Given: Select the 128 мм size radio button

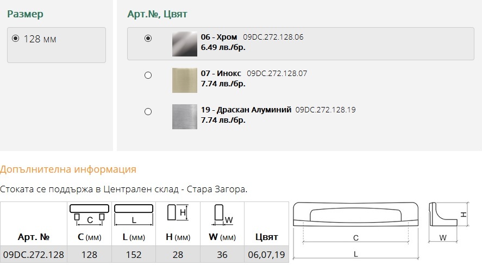Looking at the screenshot, I should coord(15,39).
